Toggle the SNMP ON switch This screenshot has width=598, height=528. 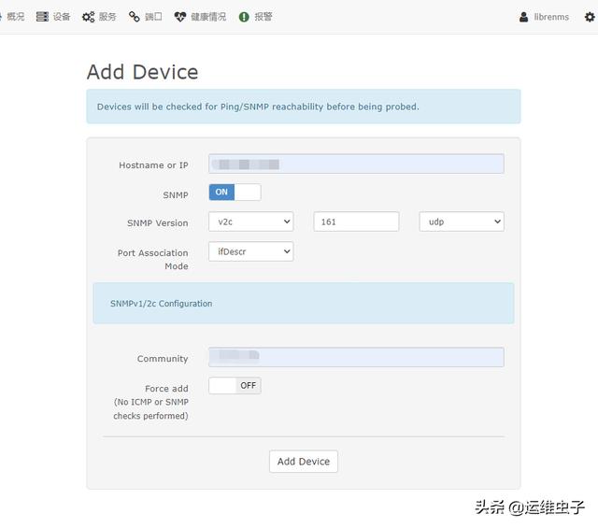[x=235, y=192]
